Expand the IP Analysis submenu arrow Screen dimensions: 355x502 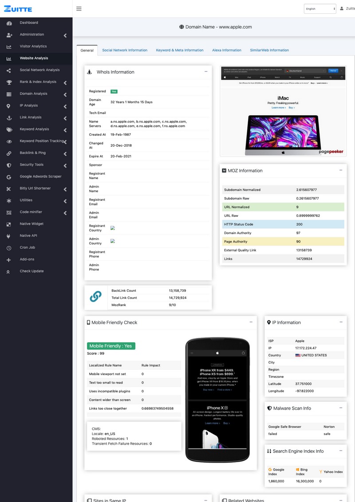click(x=65, y=106)
